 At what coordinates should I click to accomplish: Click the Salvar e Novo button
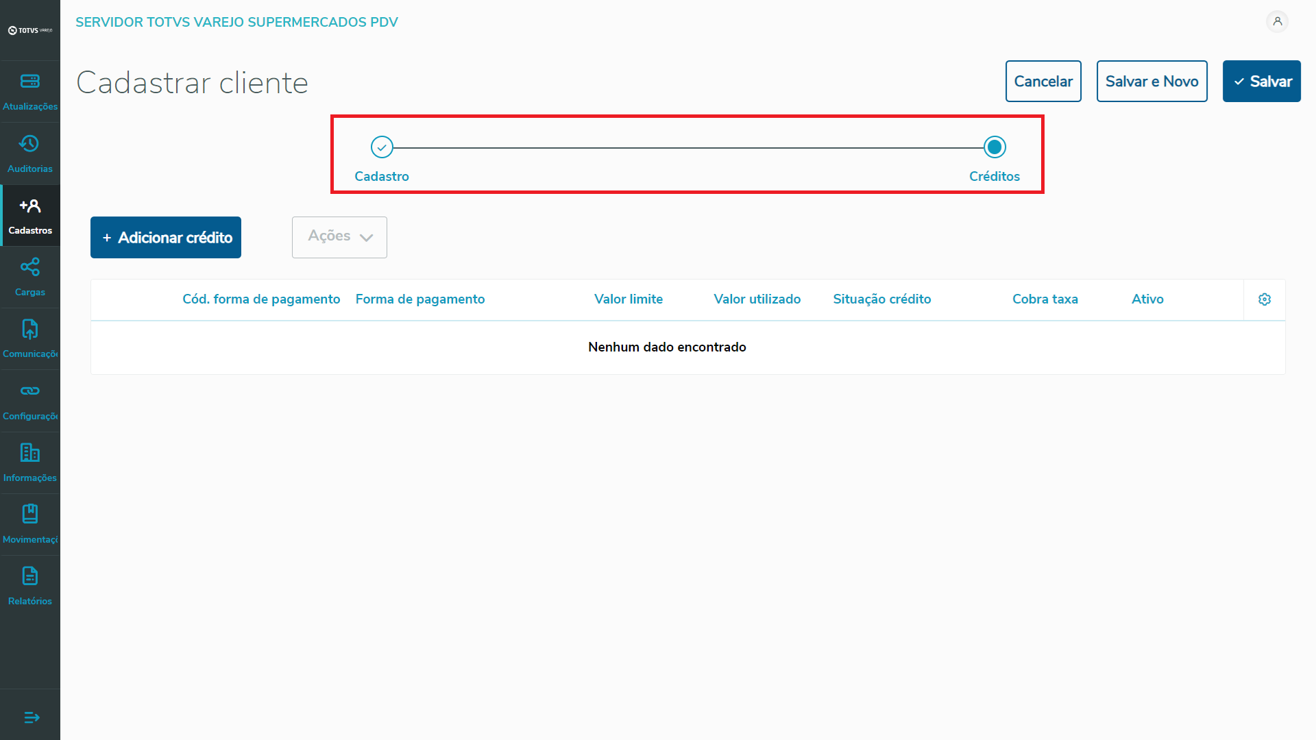point(1151,82)
